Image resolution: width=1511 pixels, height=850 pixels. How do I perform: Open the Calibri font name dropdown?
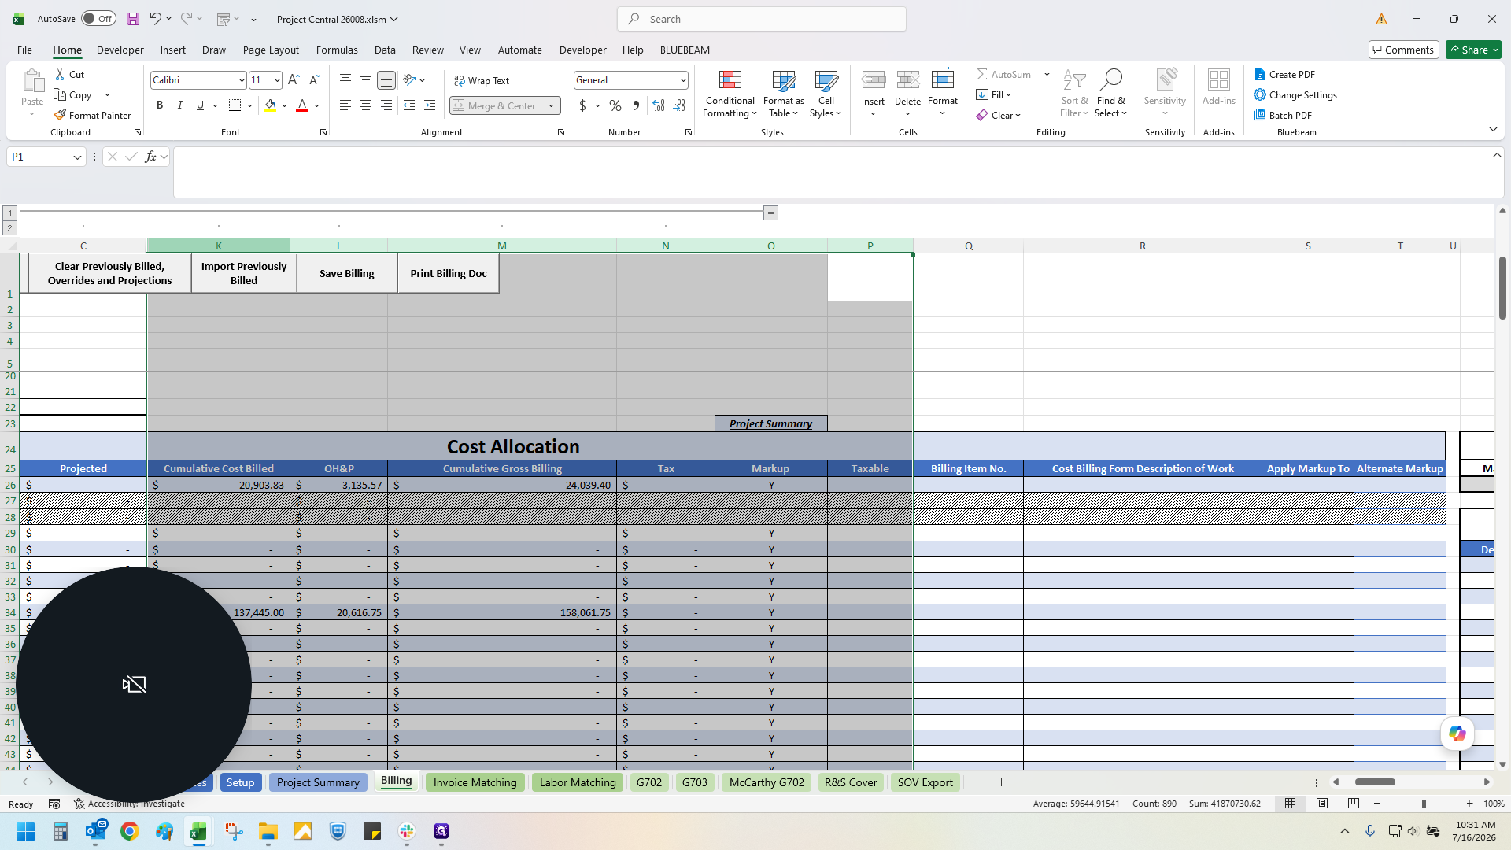point(242,80)
